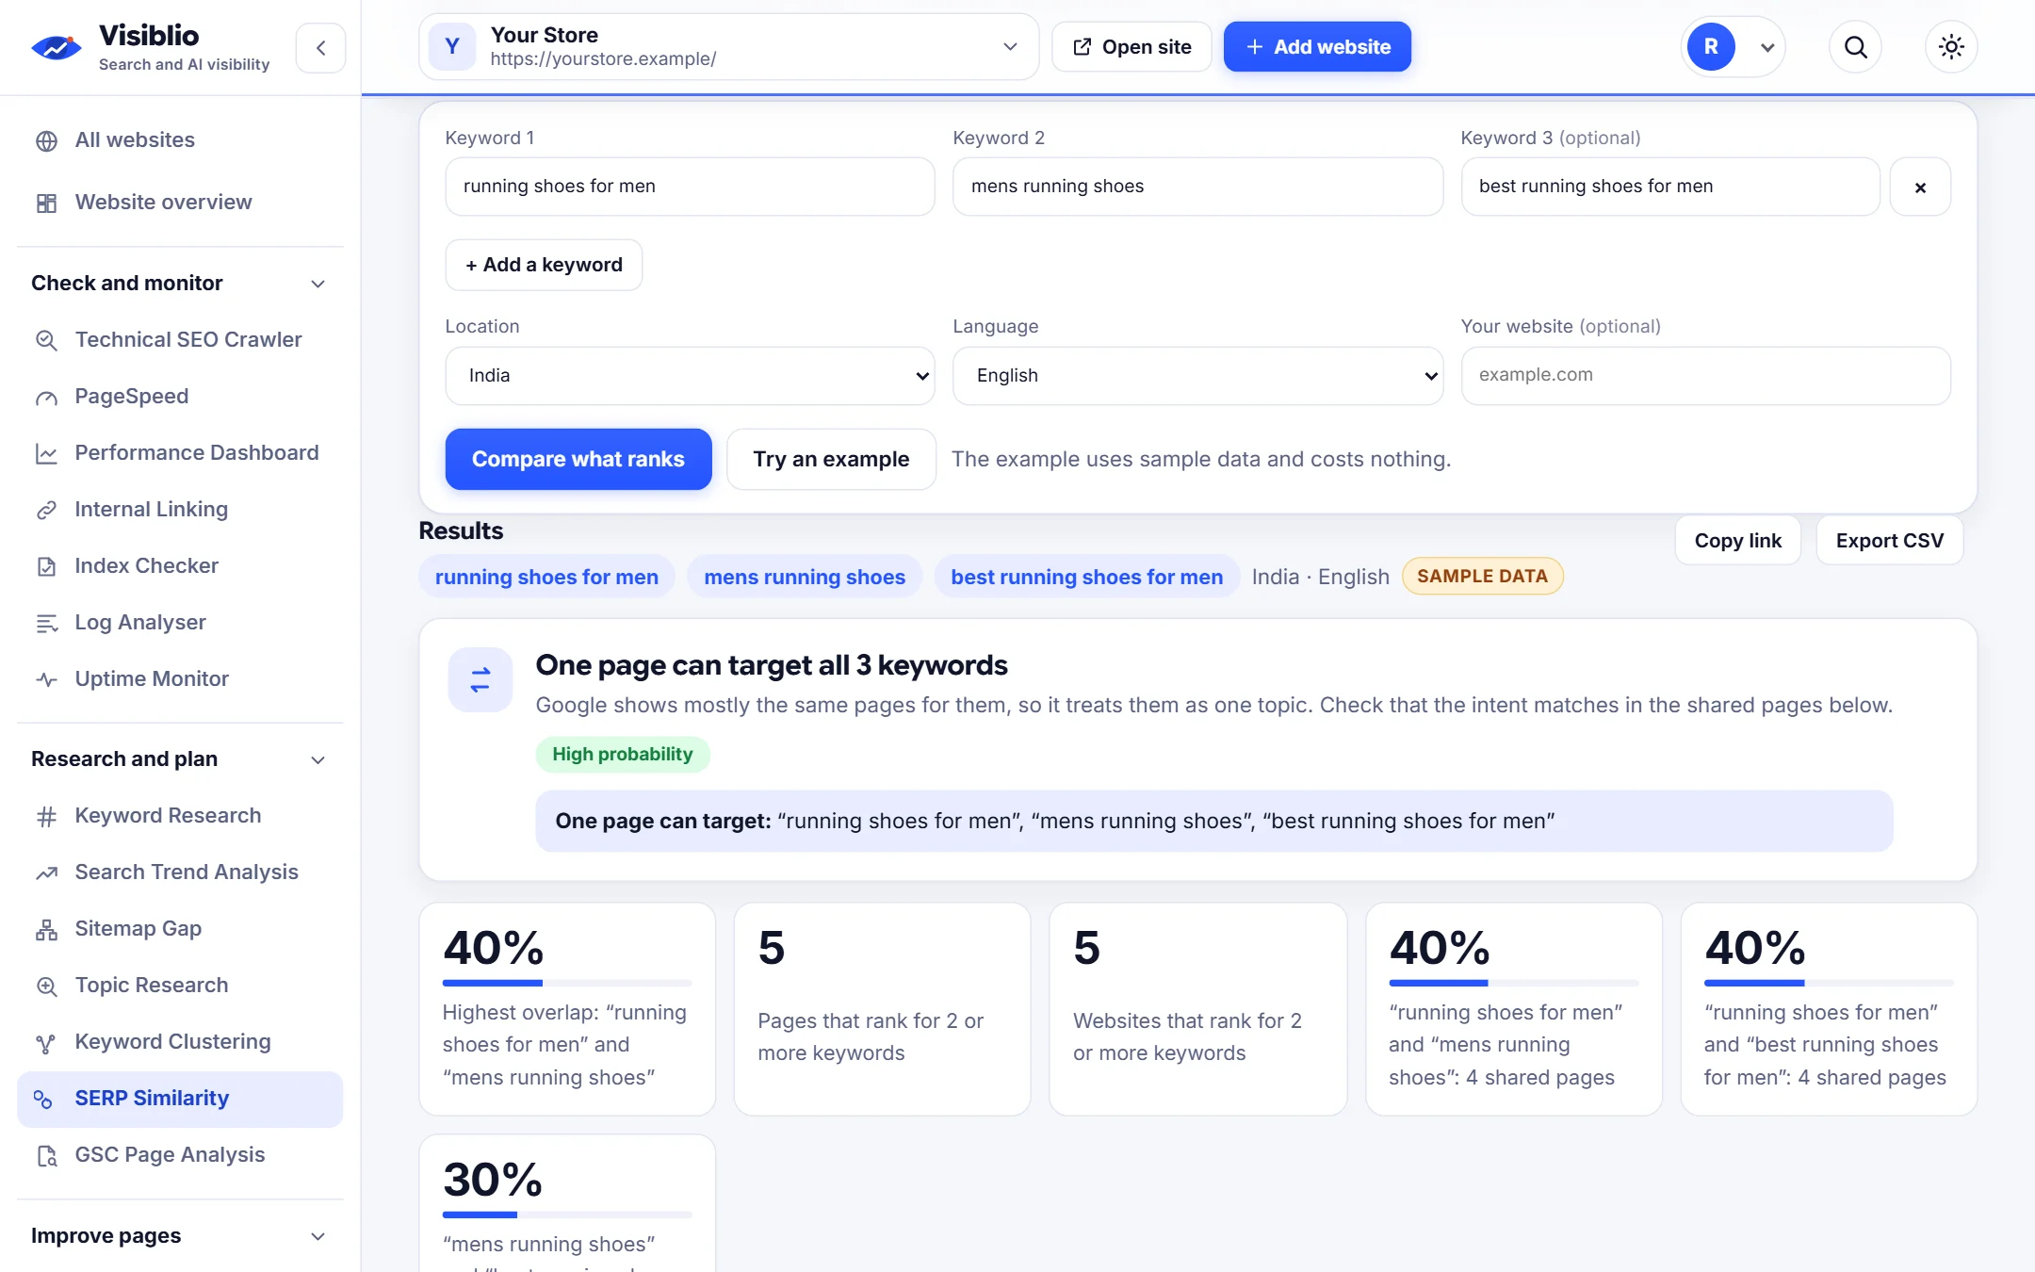Open the Language dropdown set to English
2035x1272 pixels.
tap(1197, 376)
